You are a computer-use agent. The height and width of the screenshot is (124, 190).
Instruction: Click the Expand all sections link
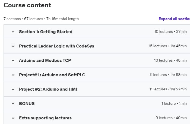coord(174,19)
